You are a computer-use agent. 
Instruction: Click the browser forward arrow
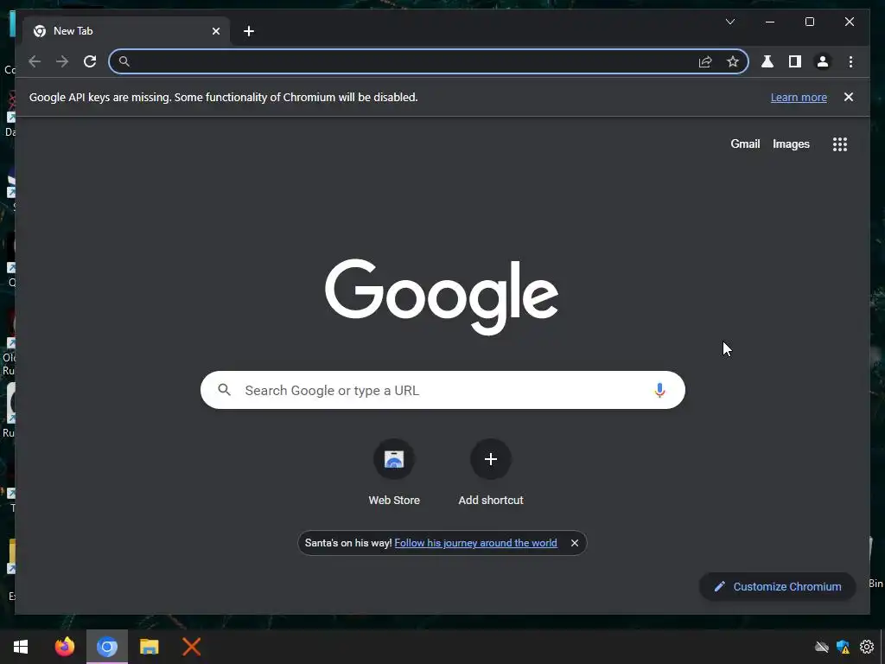tap(62, 61)
